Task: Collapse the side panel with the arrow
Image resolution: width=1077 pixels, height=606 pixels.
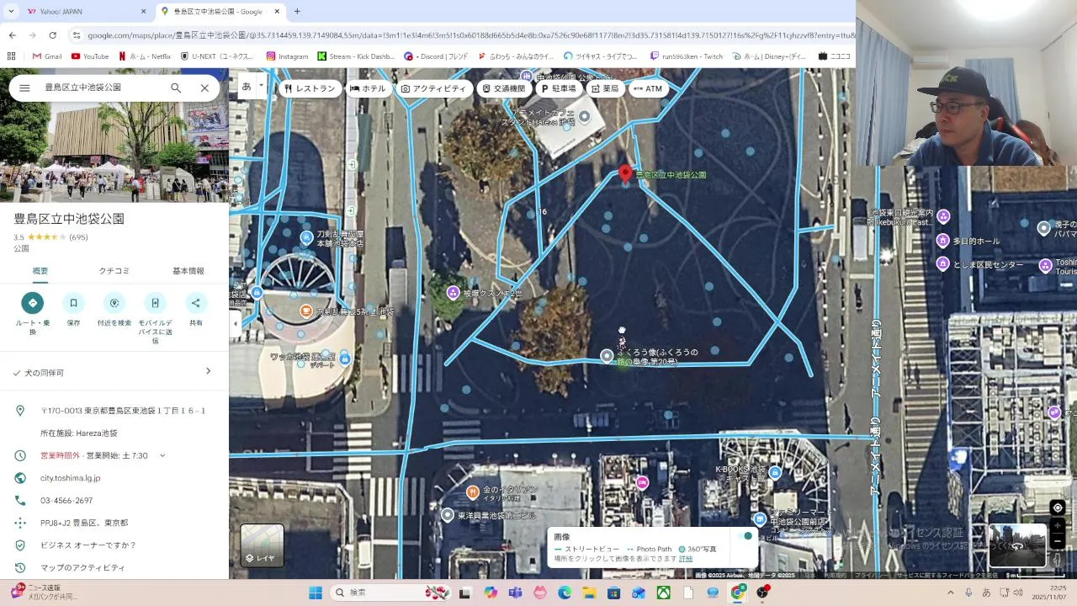Action: tap(236, 324)
